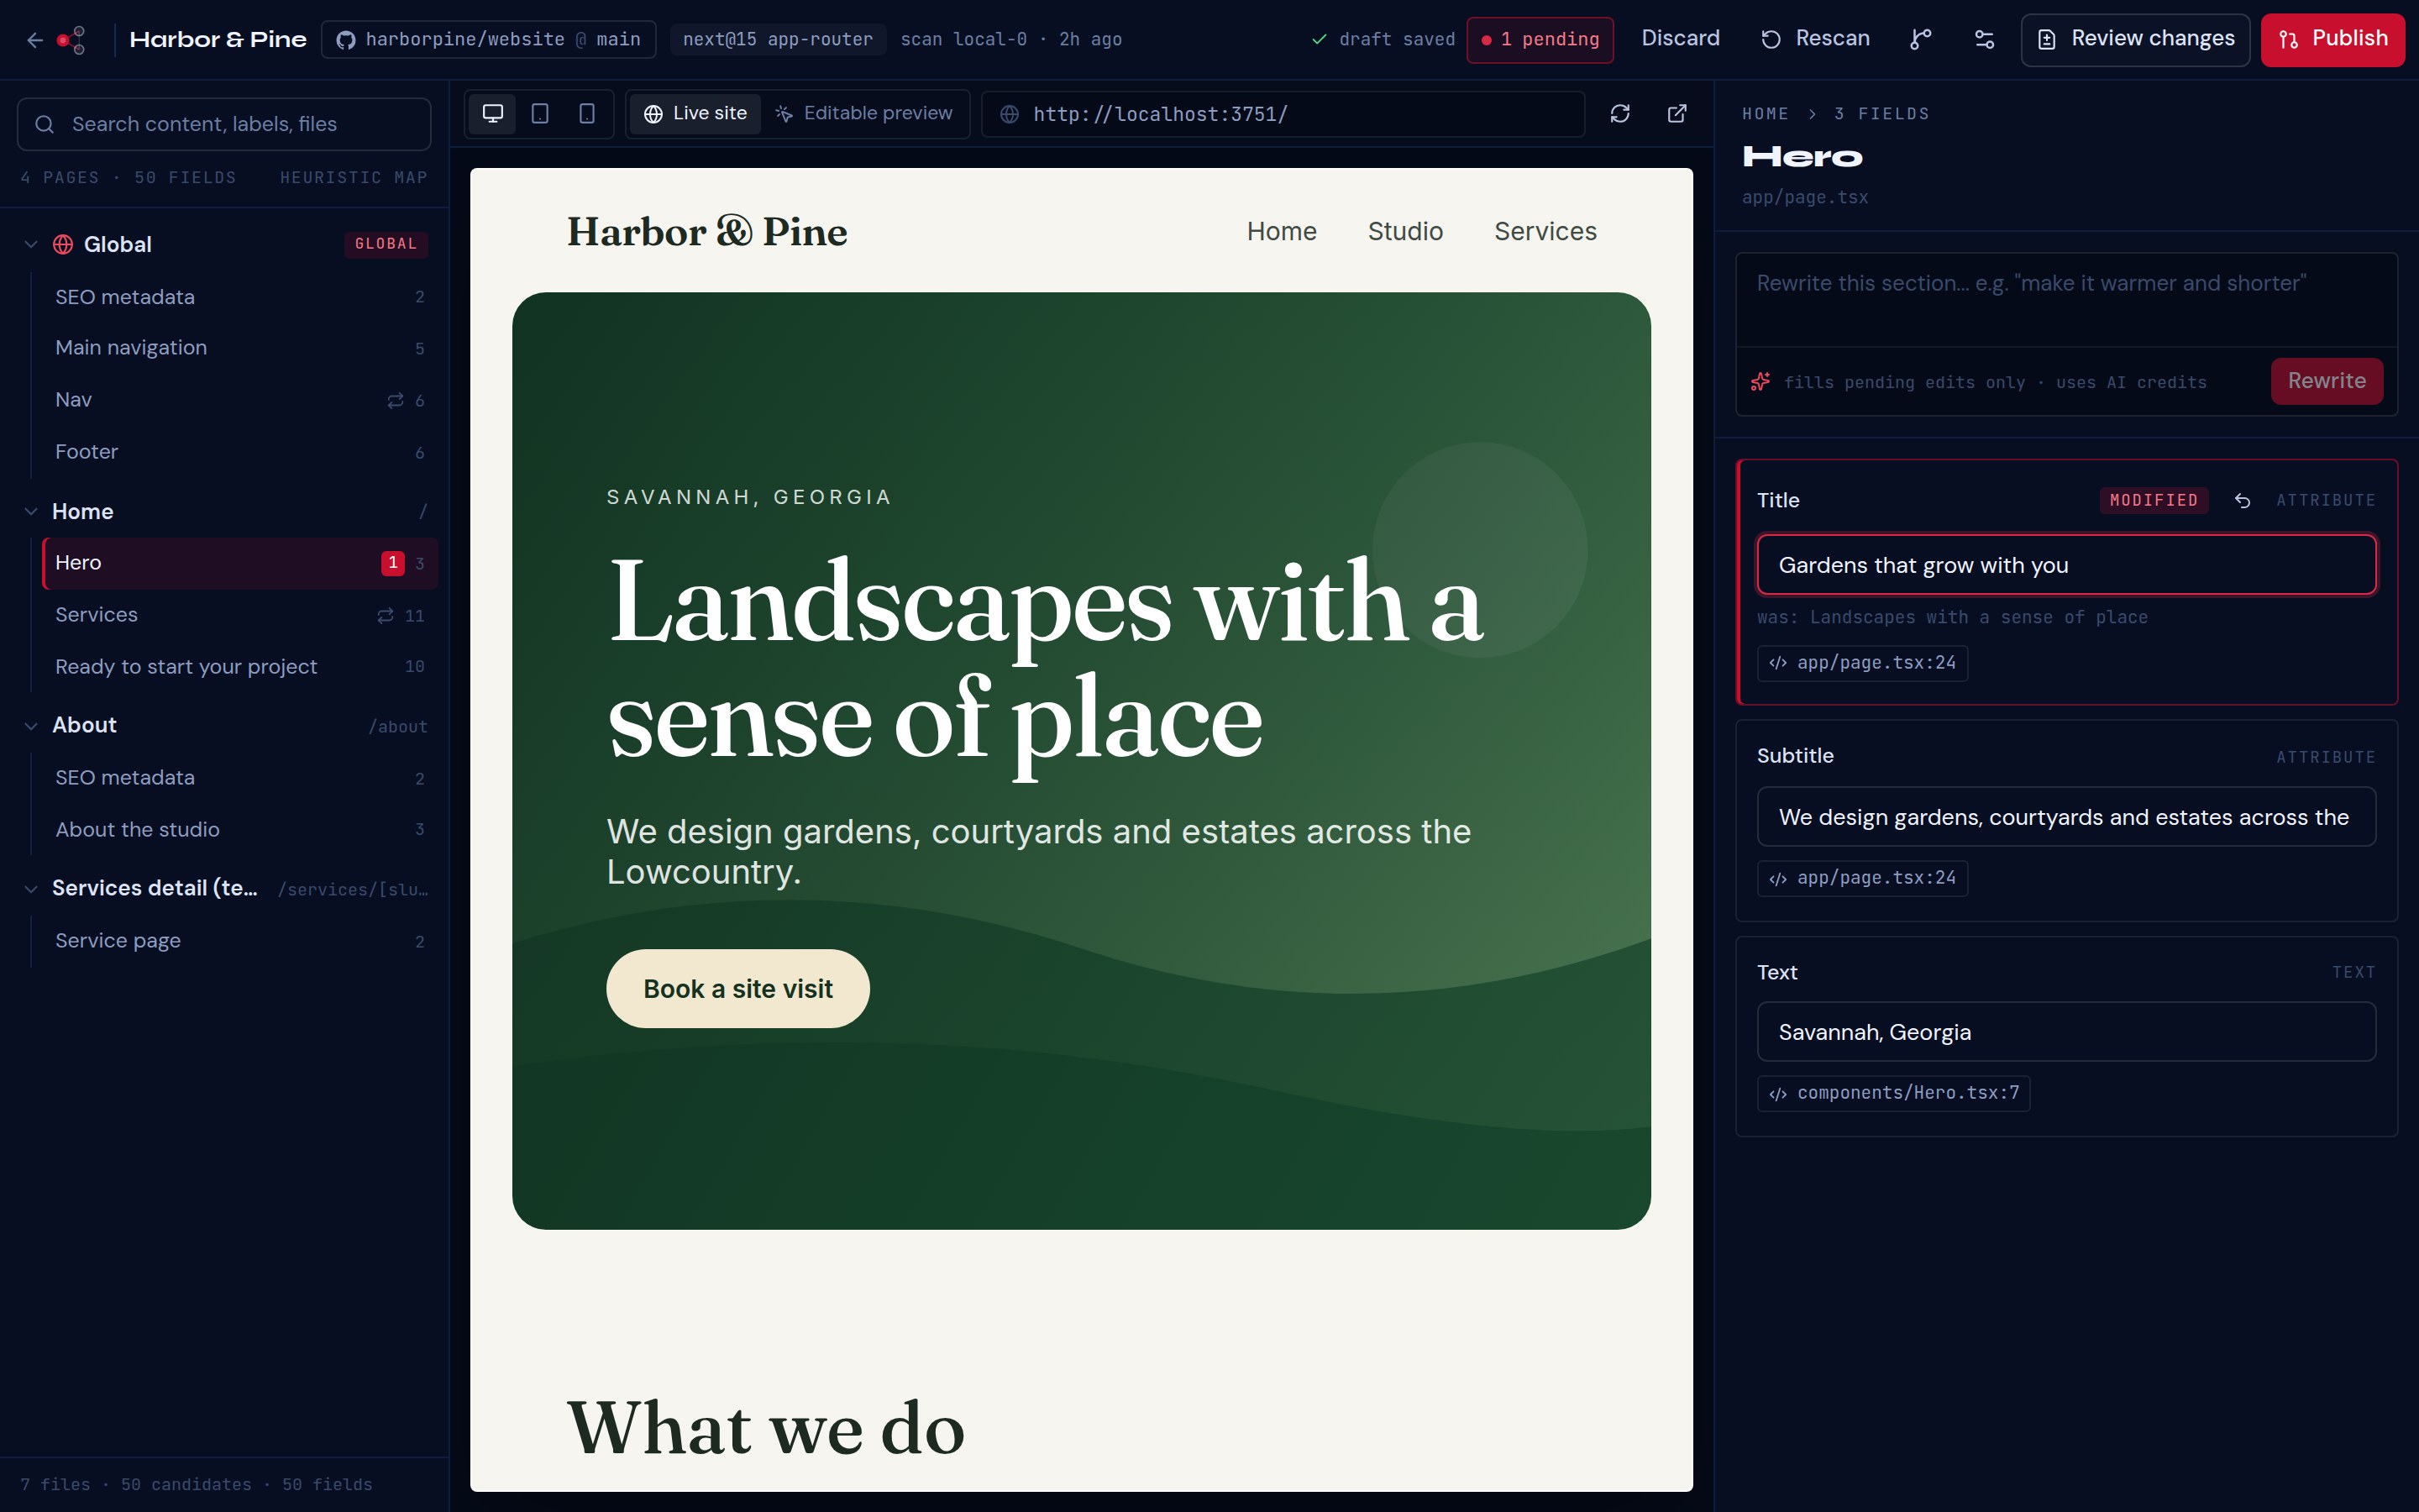This screenshot has height=1512, width=2419.
Task: Open settings sliders icon in top bar
Action: tap(1984, 39)
